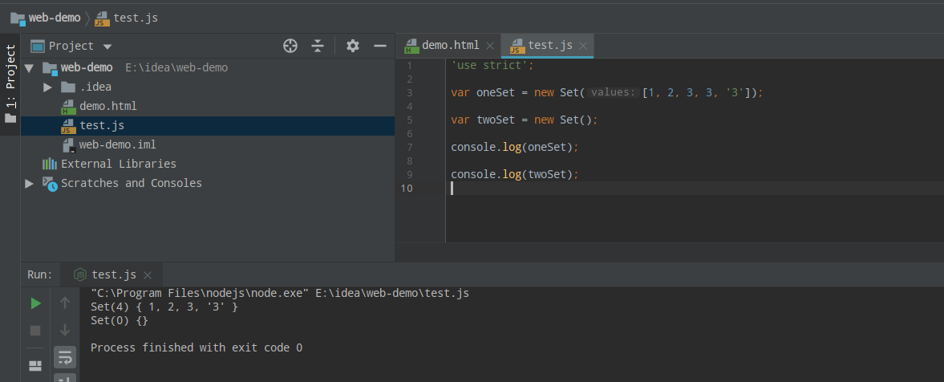Screen dimensions: 944x382
Task: Open the Project view dropdown
Action: click(107, 47)
